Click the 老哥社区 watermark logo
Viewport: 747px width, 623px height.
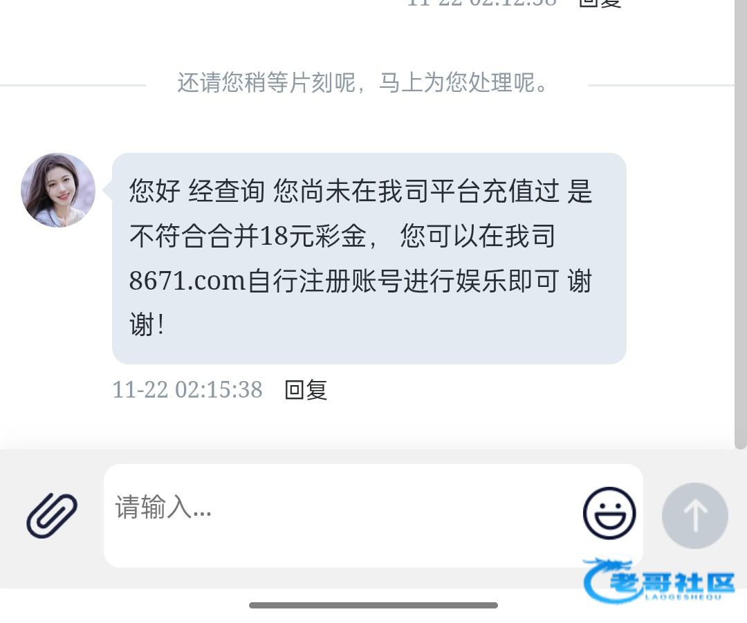click(659, 580)
